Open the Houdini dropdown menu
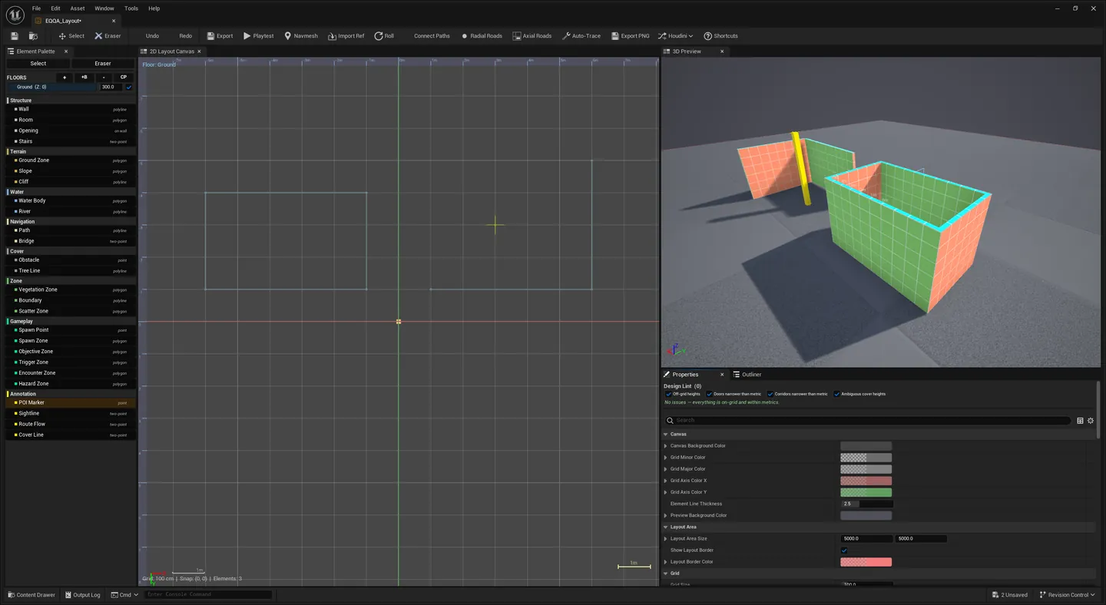This screenshot has height=605, width=1106. (x=675, y=36)
